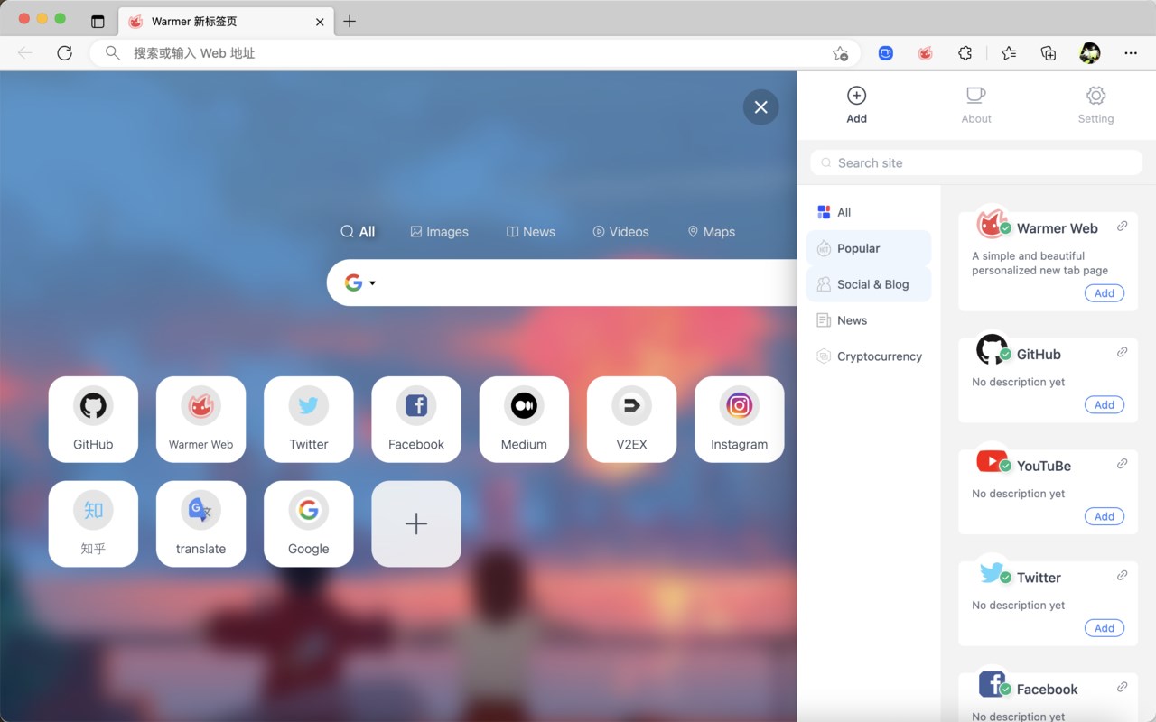Click the blue extension icon in toolbar
Viewport: 1156px width, 722px height.
(886, 53)
